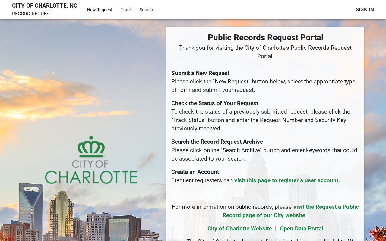This screenshot has width=386, height=241.
Task: Click the Create an Account heading
Action: pyautogui.click(x=195, y=172)
